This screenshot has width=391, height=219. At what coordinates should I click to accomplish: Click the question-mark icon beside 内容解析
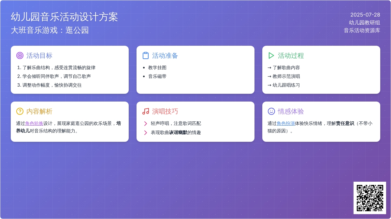click(20, 111)
